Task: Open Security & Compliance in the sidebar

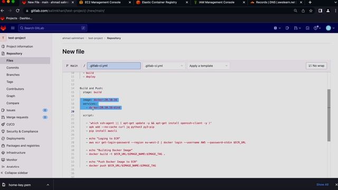Action: [x=22, y=131]
